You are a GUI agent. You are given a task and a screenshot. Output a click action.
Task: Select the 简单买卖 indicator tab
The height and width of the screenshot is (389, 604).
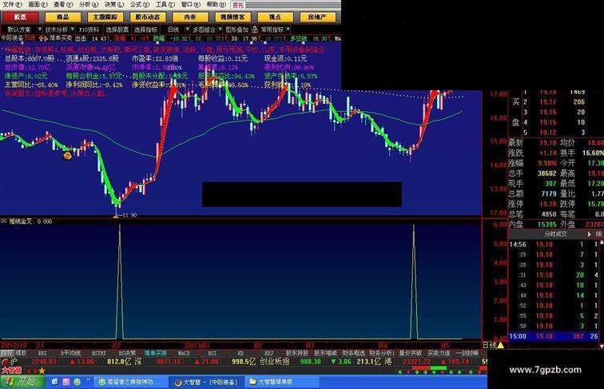tap(156, 353)
